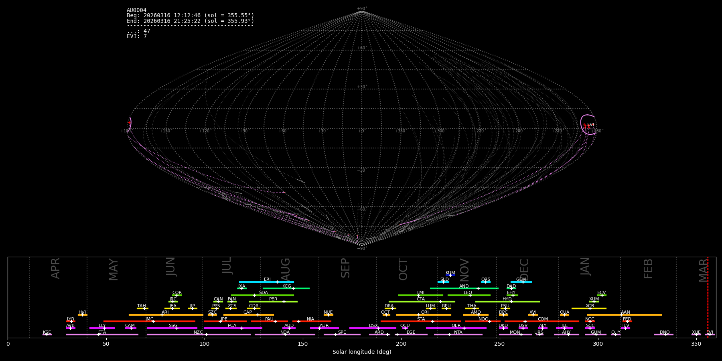Click the orange AAN activity bar
Viewport: 722px width, 361px height.
tap(625, 315)
